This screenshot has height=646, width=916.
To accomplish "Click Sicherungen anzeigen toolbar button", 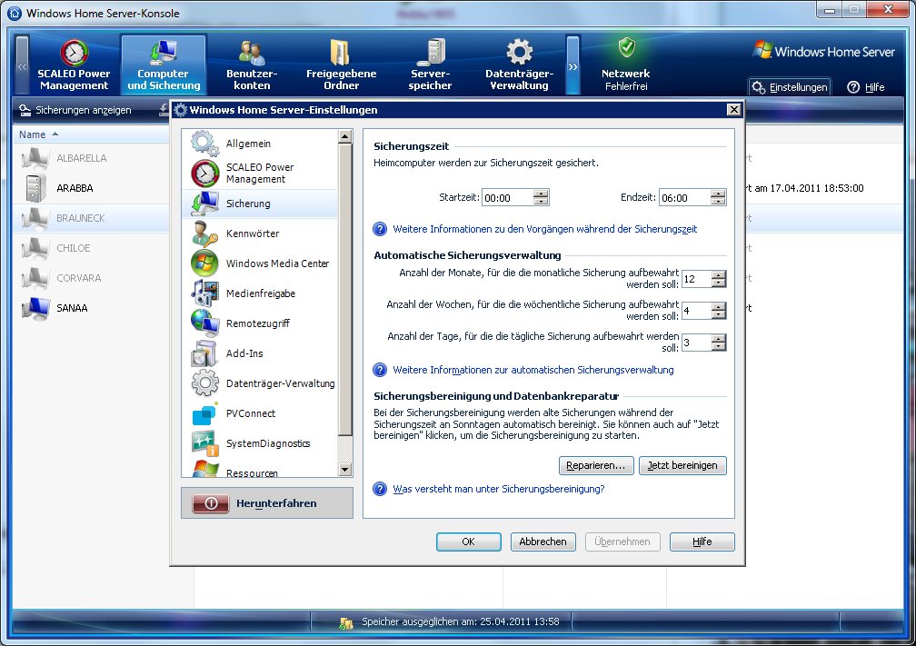I will (75, 110).
